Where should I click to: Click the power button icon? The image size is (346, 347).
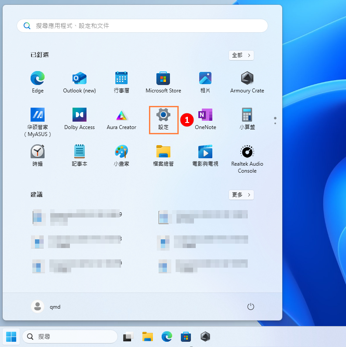251,306
